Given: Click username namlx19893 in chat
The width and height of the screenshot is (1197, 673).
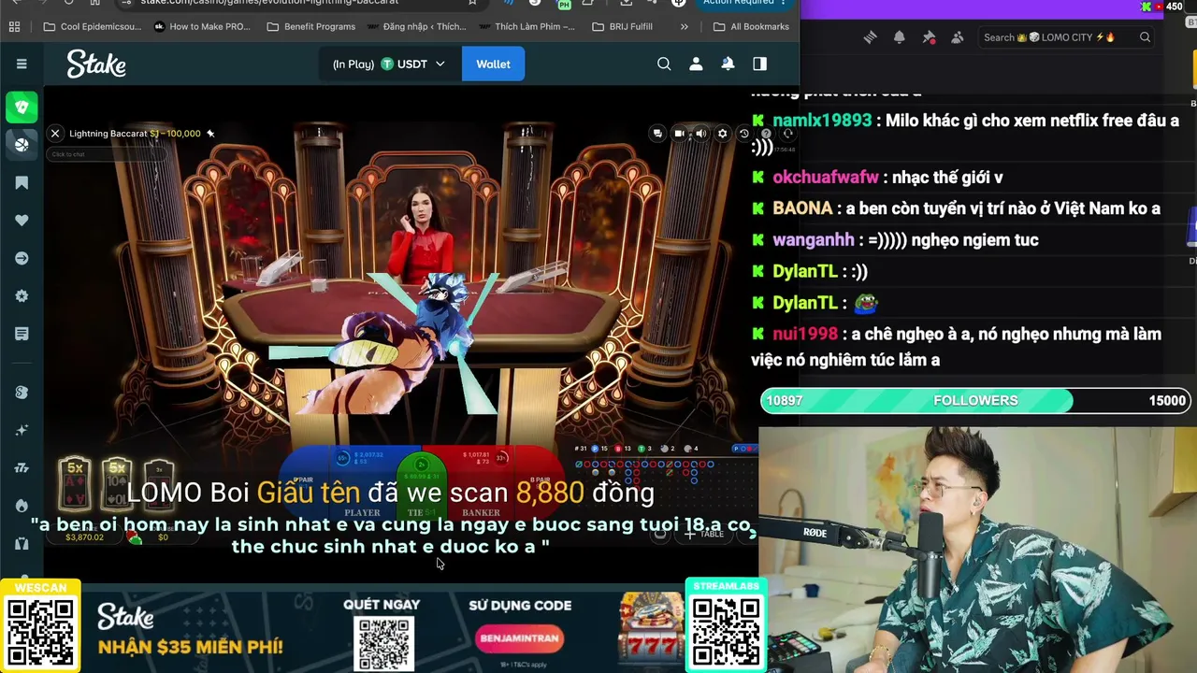Looking at the screenshot, I should pos(822,121).
